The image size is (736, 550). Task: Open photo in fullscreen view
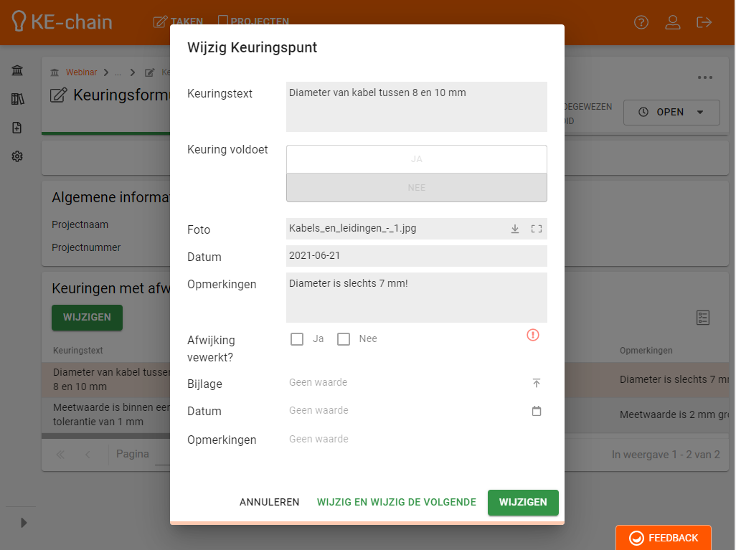(x=536, y=229)
